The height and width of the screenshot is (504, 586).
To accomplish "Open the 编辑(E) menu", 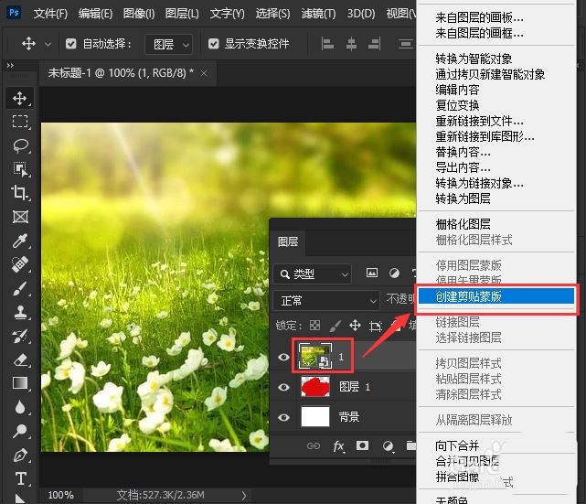I will (95, 14).
